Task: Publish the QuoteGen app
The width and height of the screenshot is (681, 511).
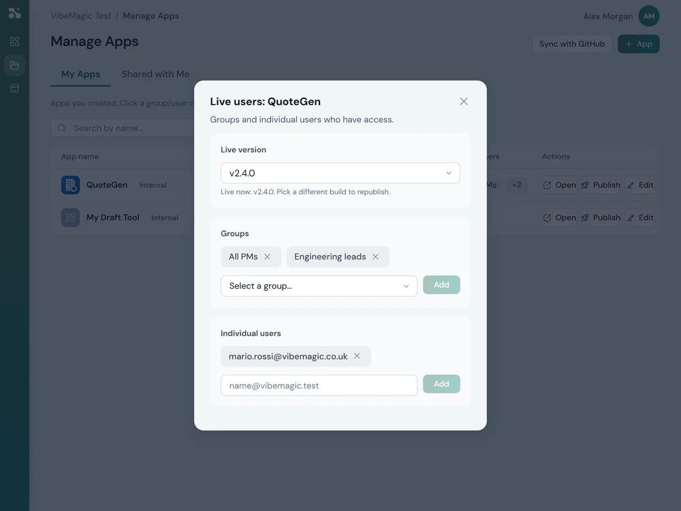Action: click(601, 185)
